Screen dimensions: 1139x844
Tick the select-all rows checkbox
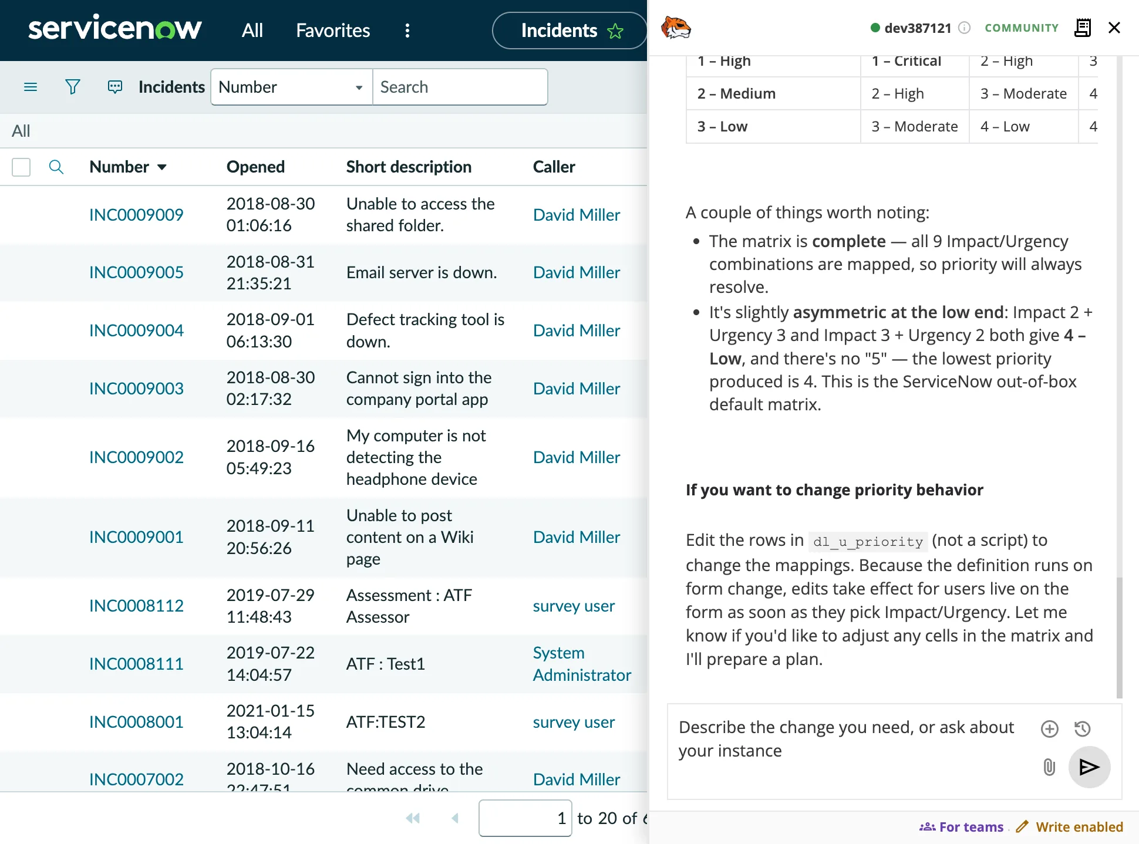pos(21,167)
